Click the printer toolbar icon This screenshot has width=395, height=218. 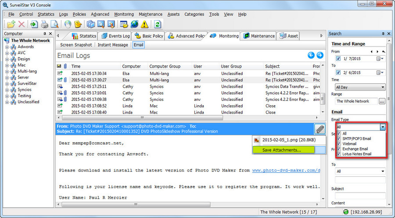pyautogui.click(x=45, y=24)
